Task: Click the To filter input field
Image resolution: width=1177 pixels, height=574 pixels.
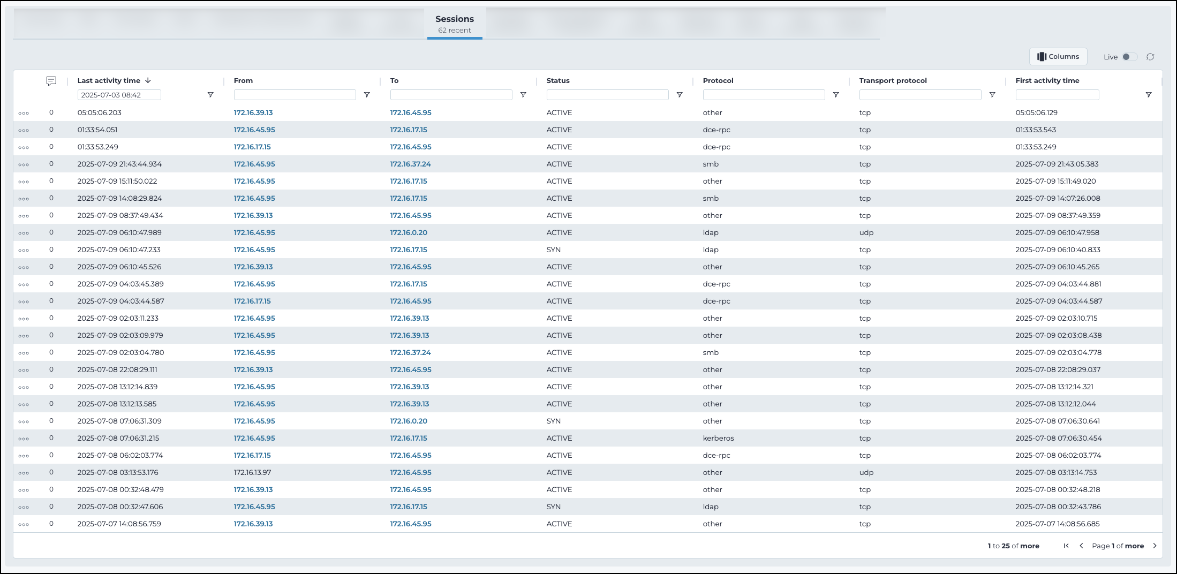Action: [x=451, y=95]
